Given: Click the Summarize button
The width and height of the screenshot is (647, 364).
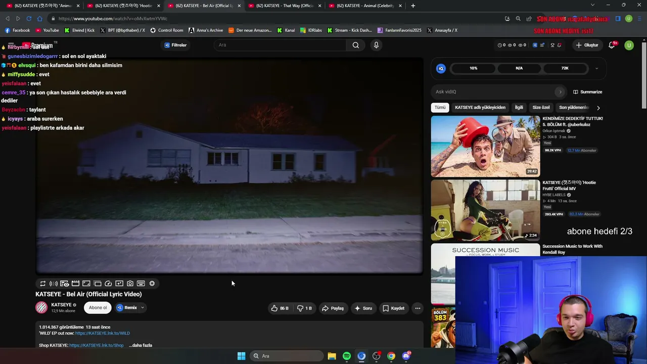Looking at the screenshot, I should [587, 92].
